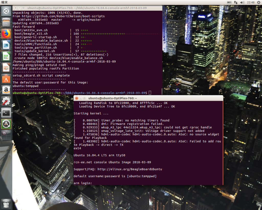Open LibreOffice Impress from the dock
Image resolution: width=262 pixels, height=210 pixels.
tap(6, 68)
